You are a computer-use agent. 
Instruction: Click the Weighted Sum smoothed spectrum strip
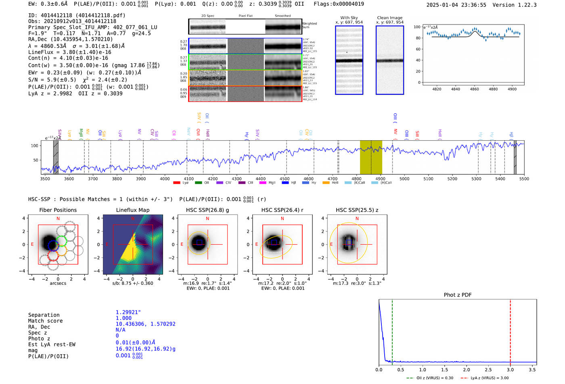click(283, 27)
